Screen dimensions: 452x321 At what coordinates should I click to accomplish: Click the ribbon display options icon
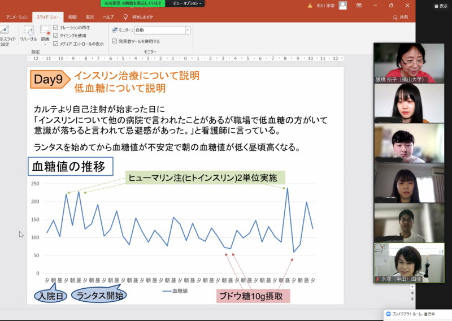(x=359, y=5)
